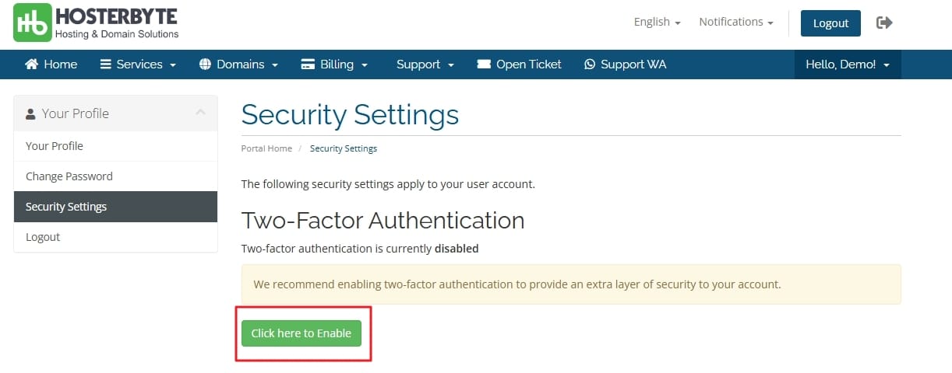This screenshot has height=373, width=952.
Task: Click the Home house icon
Action: (x=32, y=64)
